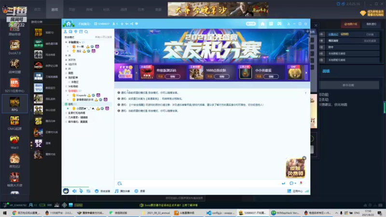Select user kingsadr in channel tree
Viewport: 386px width, 217px height.
pos(81,95)
